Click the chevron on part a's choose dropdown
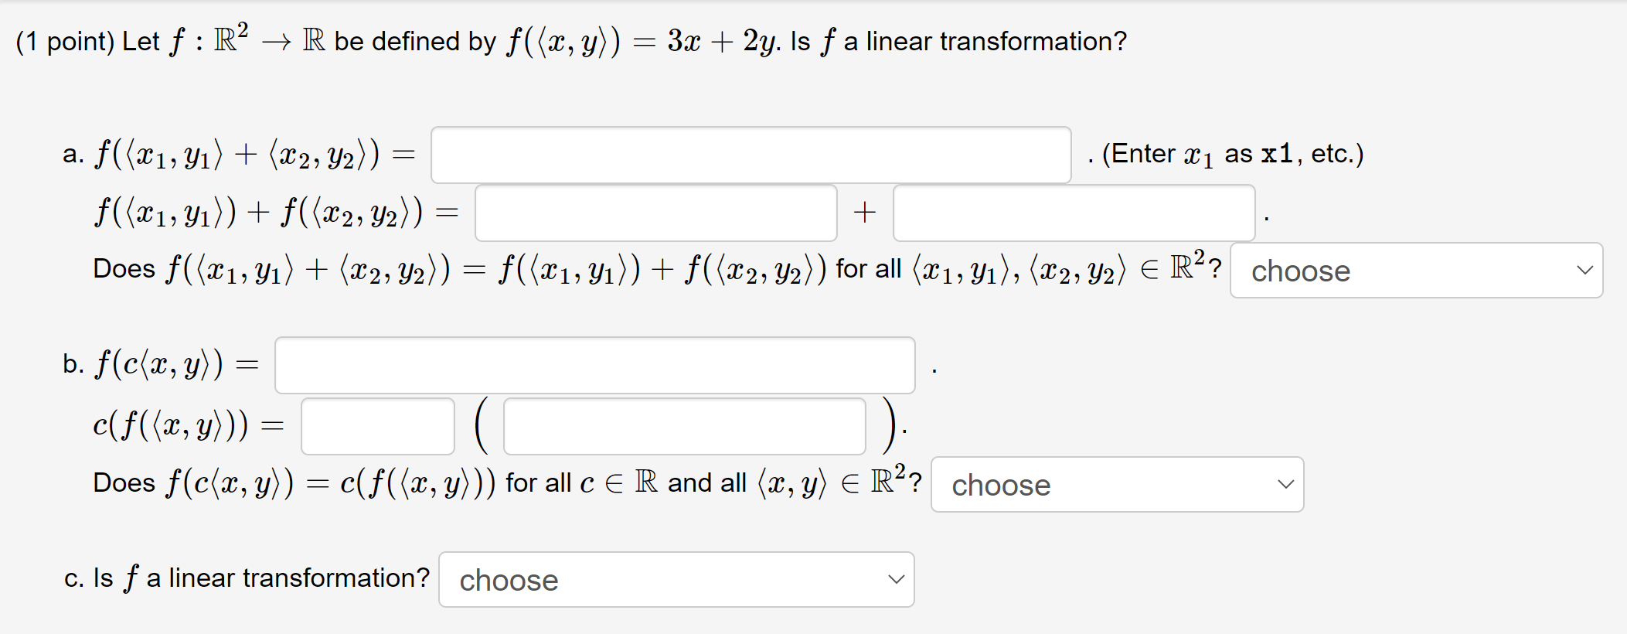 pyautogui.click(x=1584, y=271)
